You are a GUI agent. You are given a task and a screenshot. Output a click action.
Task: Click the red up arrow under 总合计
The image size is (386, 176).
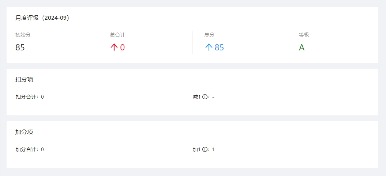[x=114, y=47]
